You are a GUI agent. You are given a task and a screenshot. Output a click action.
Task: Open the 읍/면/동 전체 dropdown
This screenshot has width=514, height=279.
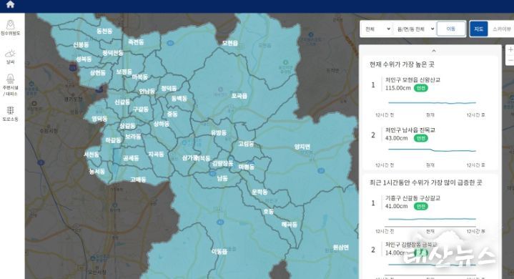(x=415, y=29)
